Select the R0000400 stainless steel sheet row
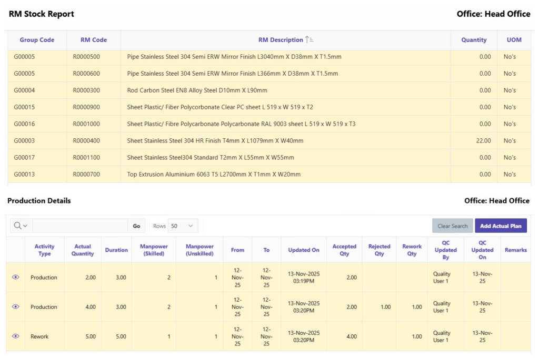This screenshot has width=539, height=358. pos(215,141)
